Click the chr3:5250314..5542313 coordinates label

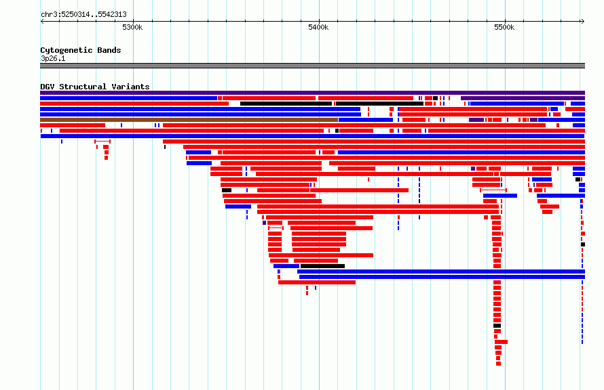coord(83,14)
